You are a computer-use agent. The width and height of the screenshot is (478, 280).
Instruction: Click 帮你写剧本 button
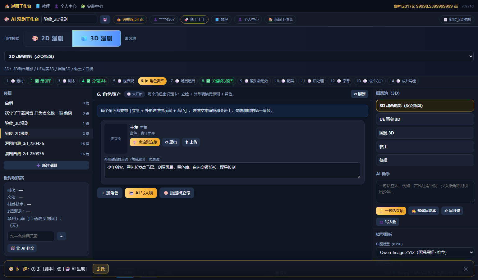pyautogui.click(x=424, y=211)
